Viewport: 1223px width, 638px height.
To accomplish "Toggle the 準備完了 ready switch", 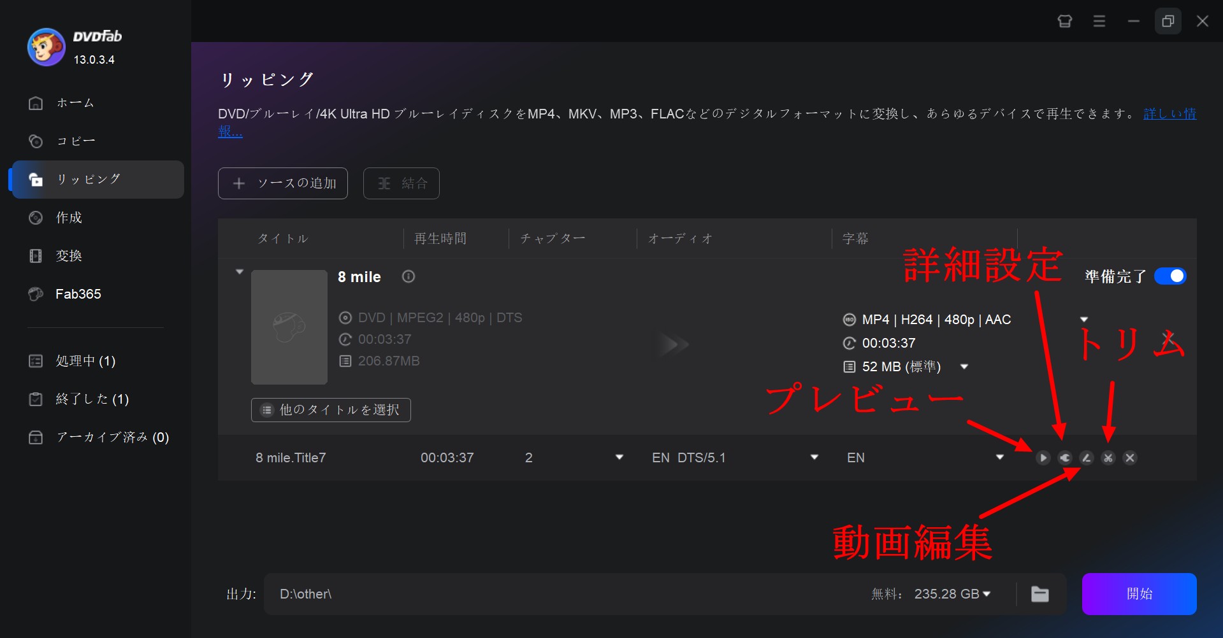I will point(1170,276).
